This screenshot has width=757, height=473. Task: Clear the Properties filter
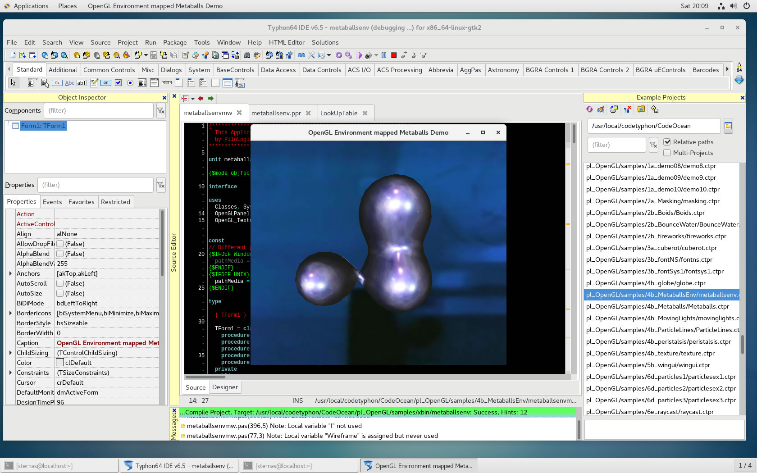point(161,185)
